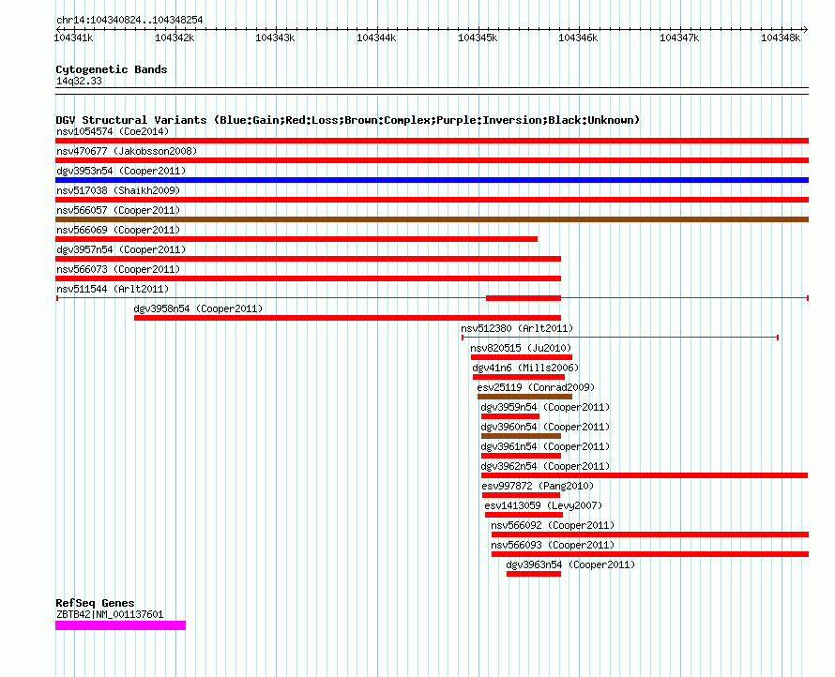
Task: Click the dgv41n6 (Mills2006) label
Action: pos(525,368)
